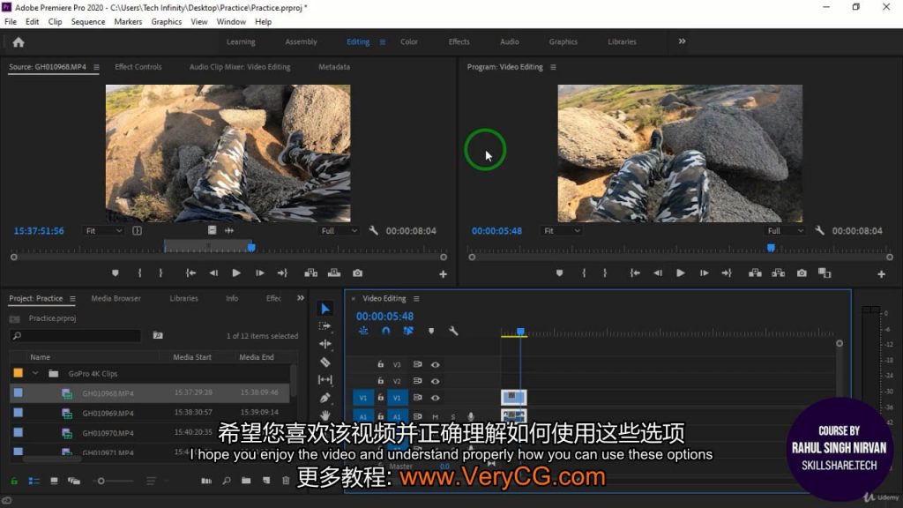Image resolution: width=903 pixels, height=508 pixels.
Task: Toggle V3 track lock
Action: pyautogui.click(x=381, y=364)
